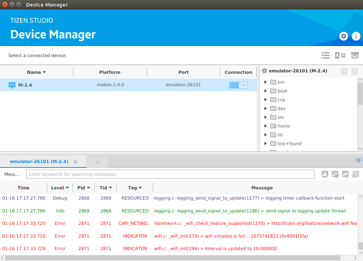Click the info button in header

[x=356, y=36]
